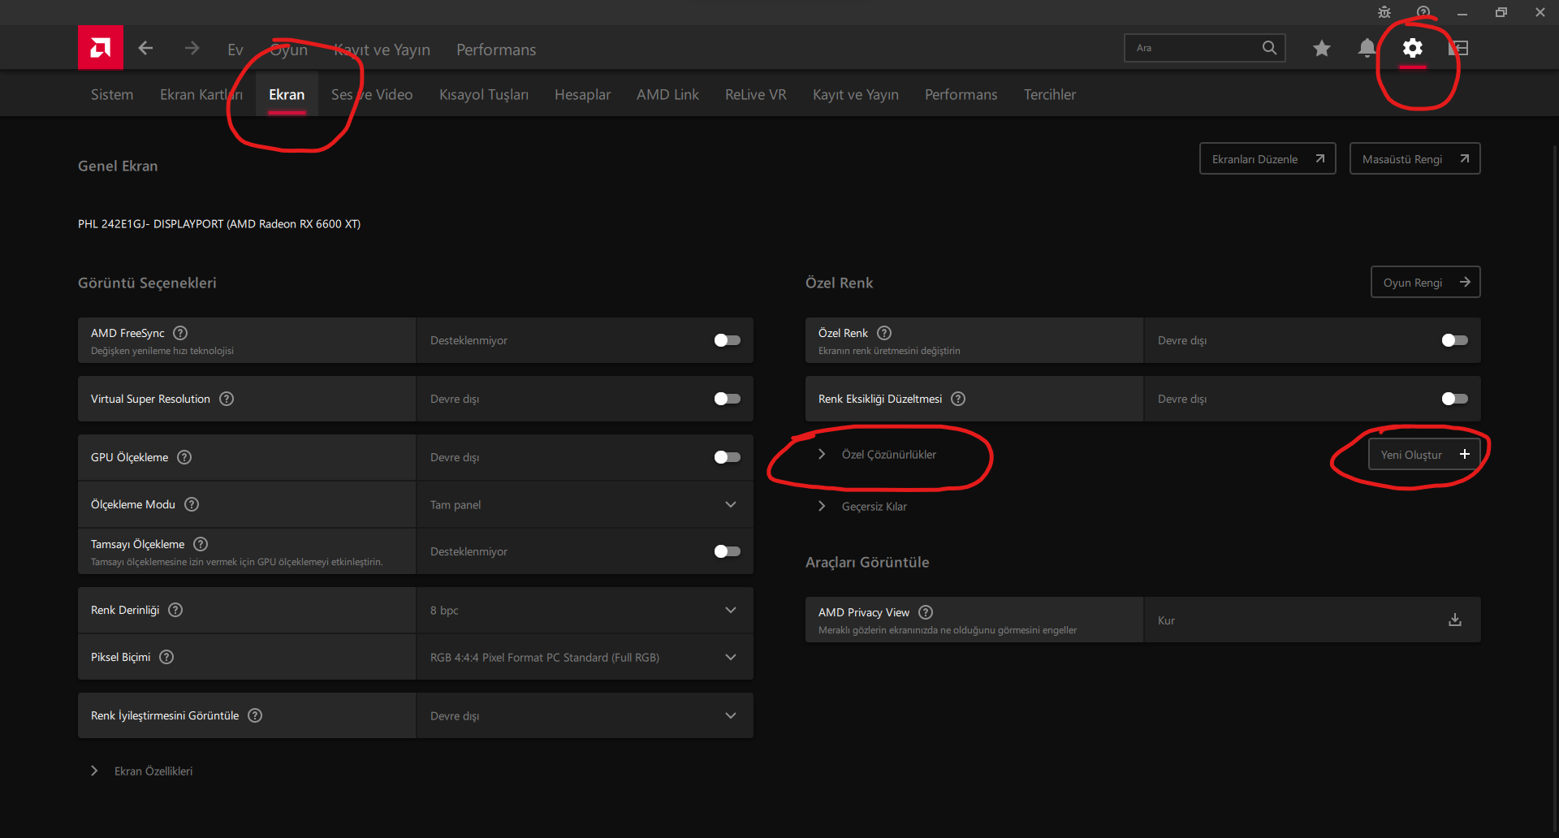Show help for Renk Eksikliği Düzeltmesi
The width and height of the screenshot is (1559, 838).
click(x=958, y=399)
